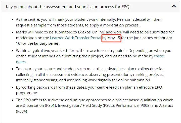Click the bullet dot before 'Within a typical'
Image resolution: width=181 pixels, height=123 pixels.
(x=13, y=51)
